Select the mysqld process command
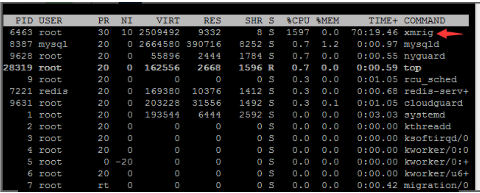This screenshot has height=193, width=480. [x=422, y=44]
